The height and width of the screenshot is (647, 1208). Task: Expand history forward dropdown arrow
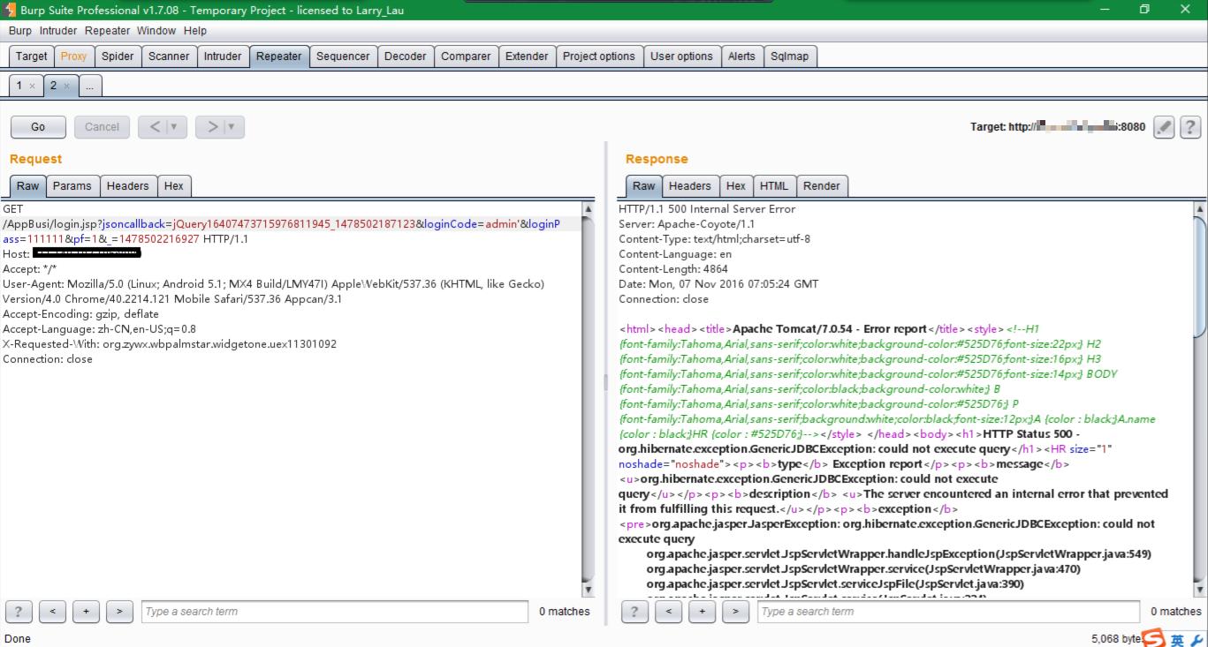tap(232, 127)
